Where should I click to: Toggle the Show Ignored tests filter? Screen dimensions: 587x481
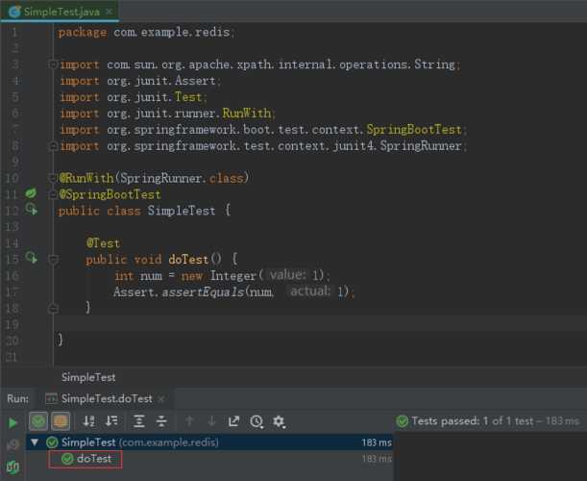coord(61,421)
